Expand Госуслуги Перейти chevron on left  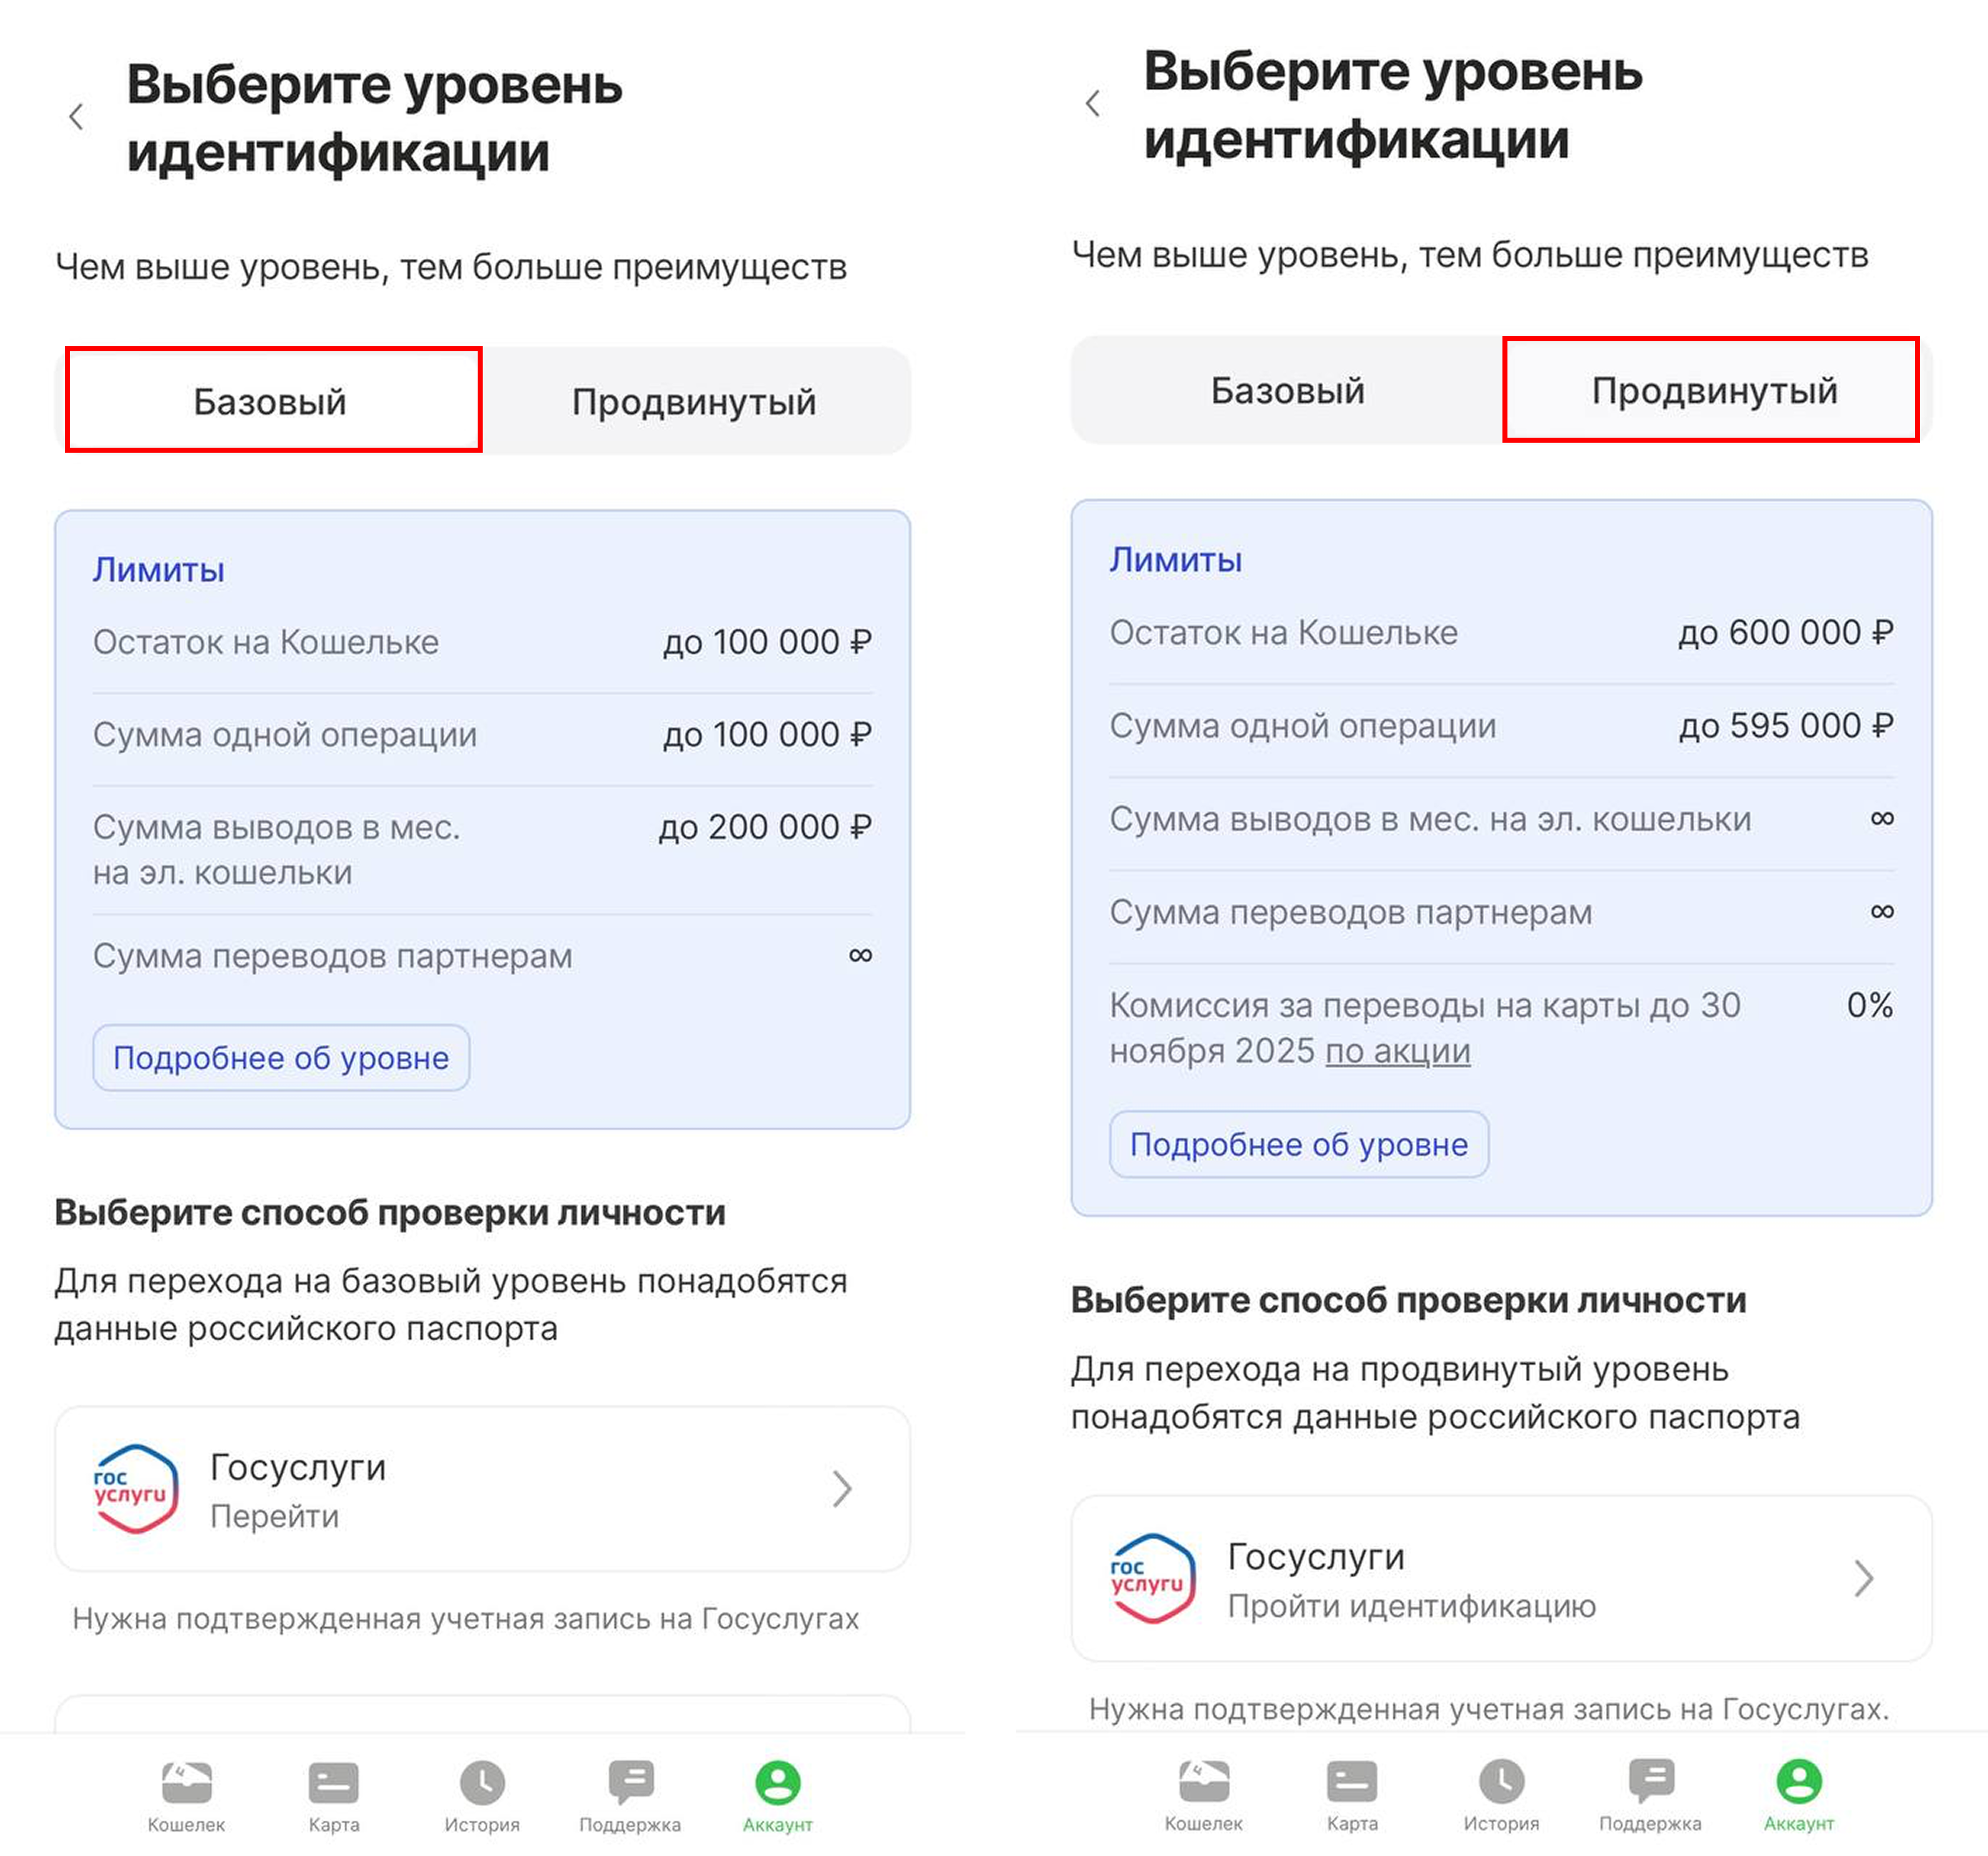[x=842, y=1489]
